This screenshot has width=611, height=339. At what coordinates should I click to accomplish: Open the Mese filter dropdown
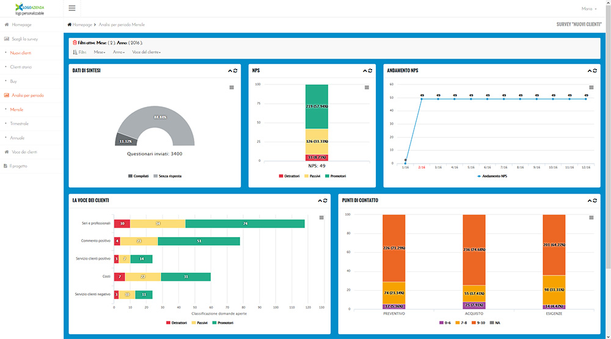[100, 53]
